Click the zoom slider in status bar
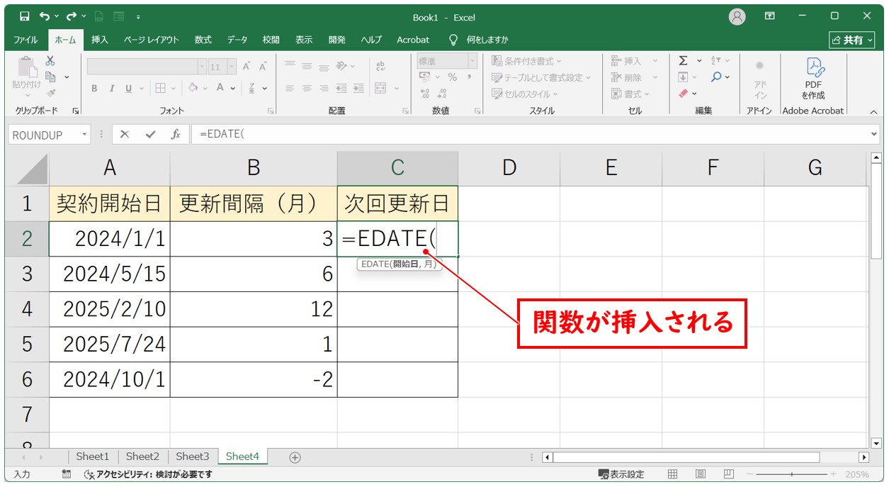 coord(791,474)
